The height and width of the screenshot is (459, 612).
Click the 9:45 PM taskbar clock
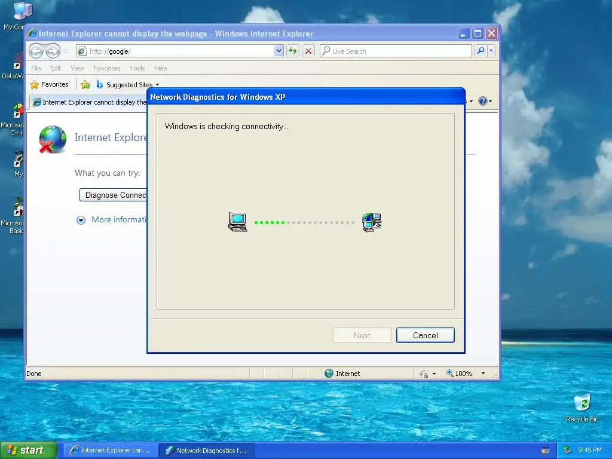tap(590, 451)
